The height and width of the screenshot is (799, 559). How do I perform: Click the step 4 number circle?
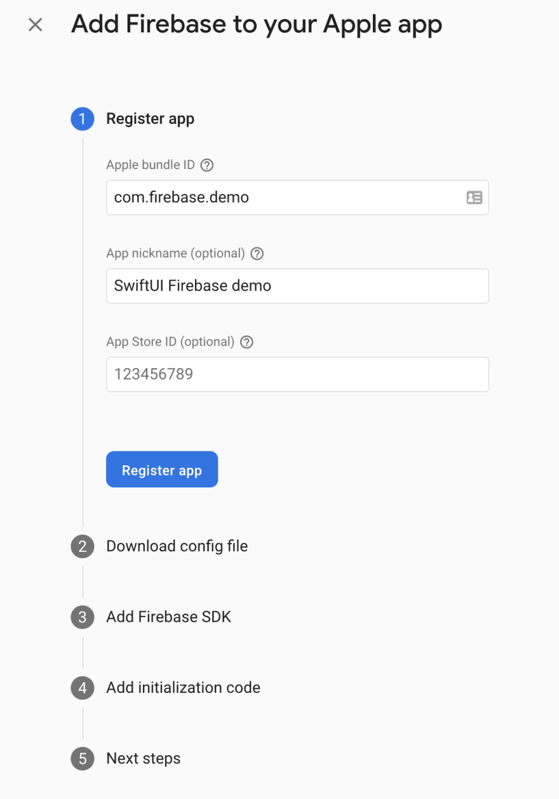click(x=83, y=688)
